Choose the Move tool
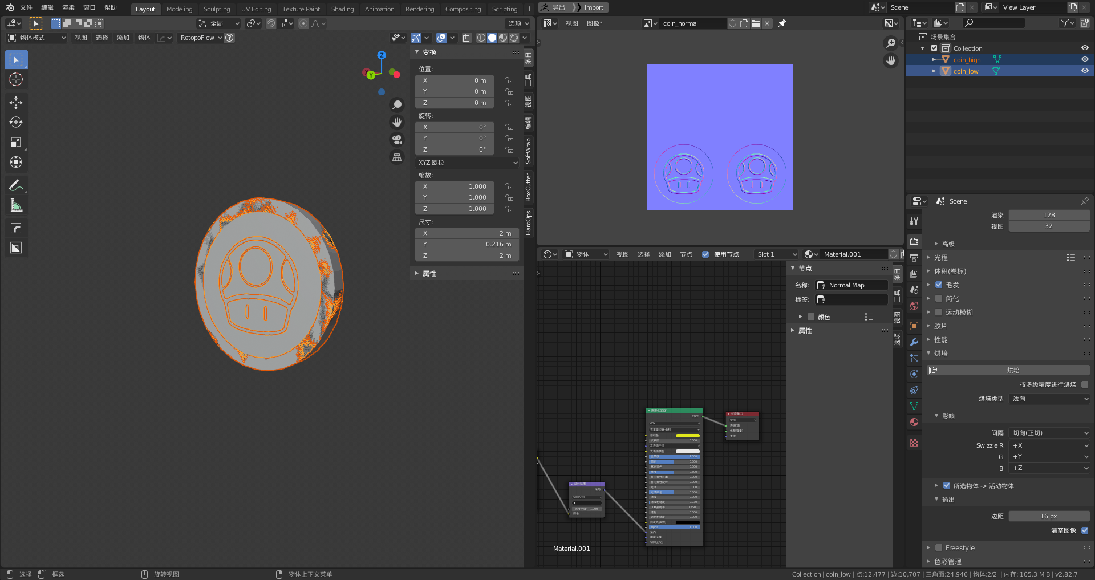 (16, 103)
